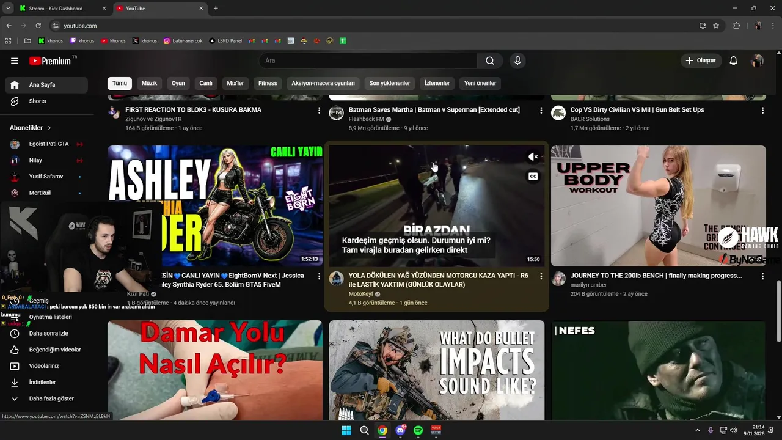The width and height of the screenshot is (782, 440).
Task: Open a new browser tab
Action: point(216,9)
